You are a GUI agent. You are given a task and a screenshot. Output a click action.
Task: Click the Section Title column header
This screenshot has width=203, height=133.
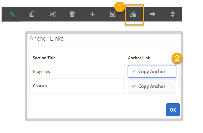[x=44, y=58]
